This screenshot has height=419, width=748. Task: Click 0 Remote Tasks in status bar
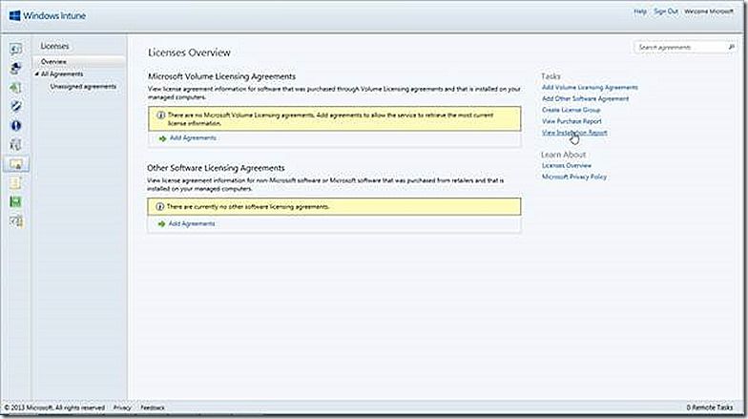(710, 407)
